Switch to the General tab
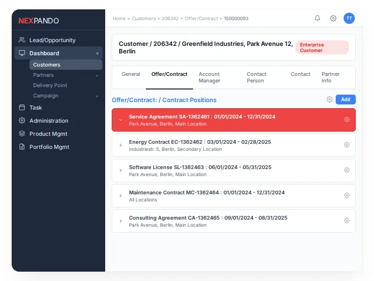 click(131, 74)
